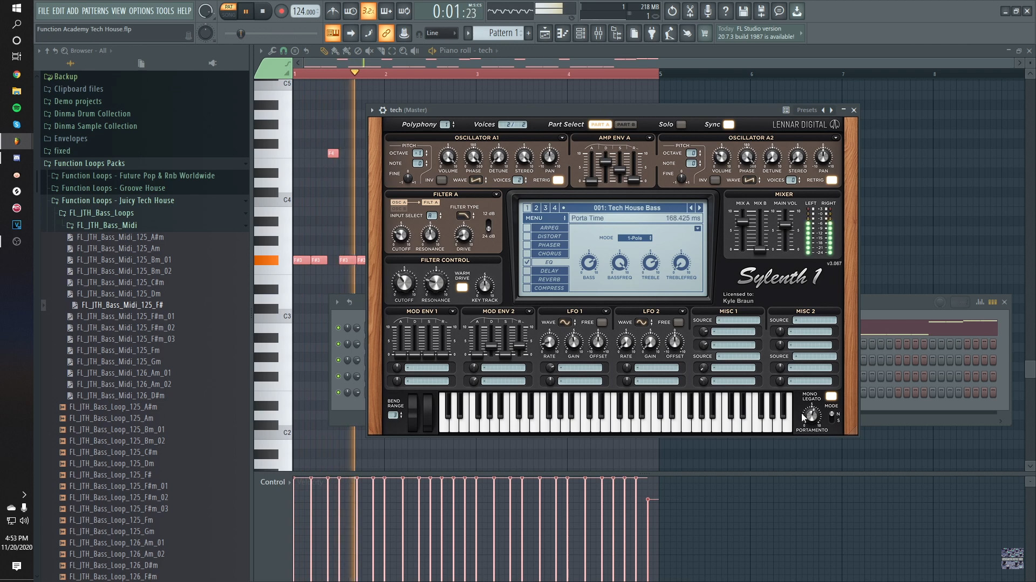Viewport: 1036px width, 582px height.
Task: Click the one-click recording microphone icon
Action: [x=707, y=11]
